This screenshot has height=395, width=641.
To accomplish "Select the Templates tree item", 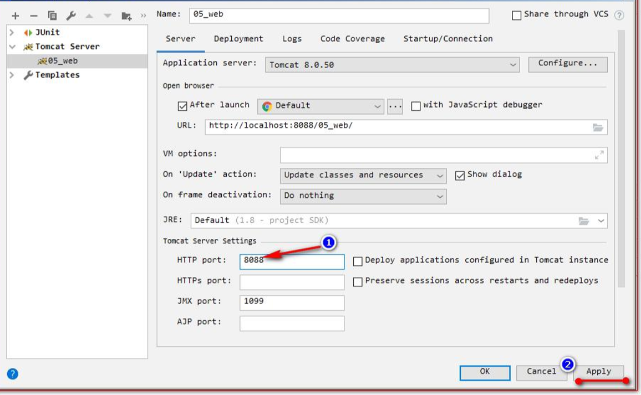I will (x=57, y=75).
